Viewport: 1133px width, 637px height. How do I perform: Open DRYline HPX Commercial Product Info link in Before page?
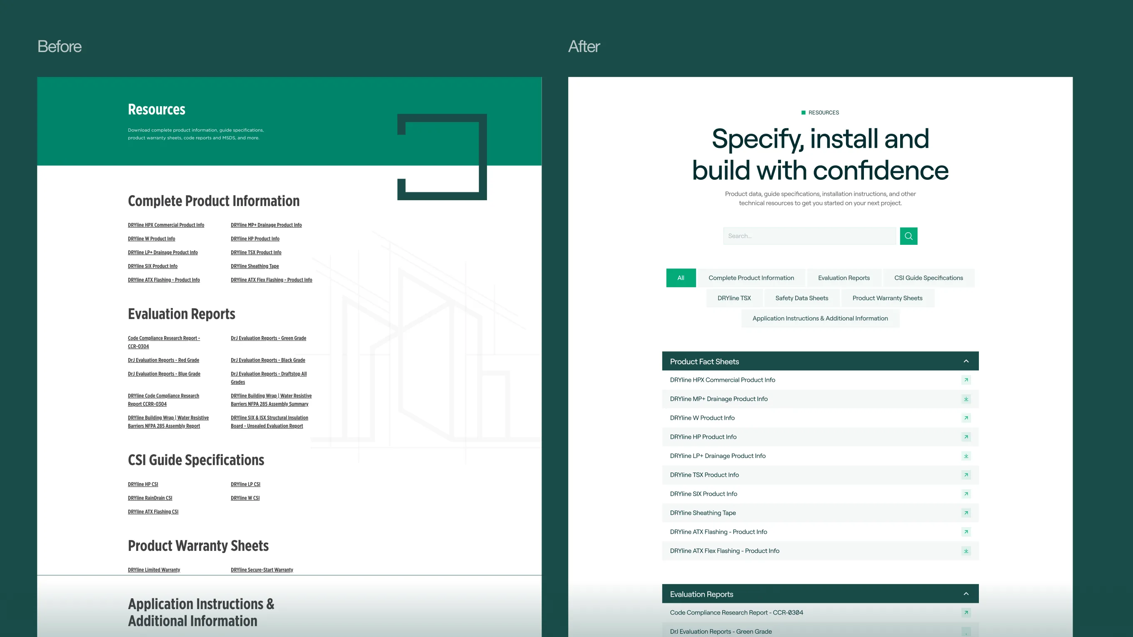(166, 225)
